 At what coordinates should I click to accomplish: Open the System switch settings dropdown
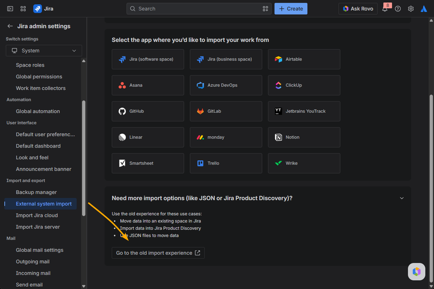tap(44, 51)
